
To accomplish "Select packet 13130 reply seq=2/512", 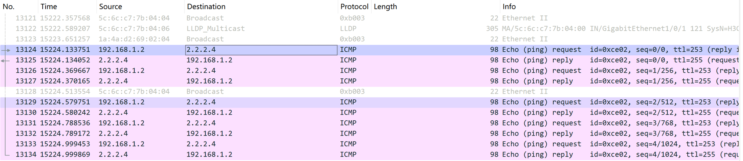I will (x=371, y=113).
